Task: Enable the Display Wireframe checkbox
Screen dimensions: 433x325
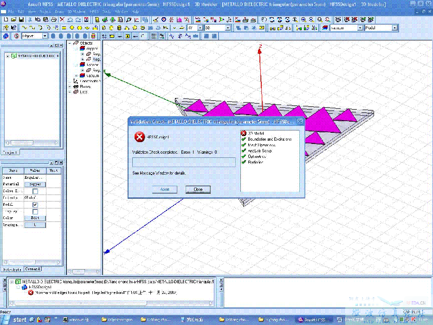Action: [x=35, y=211]
